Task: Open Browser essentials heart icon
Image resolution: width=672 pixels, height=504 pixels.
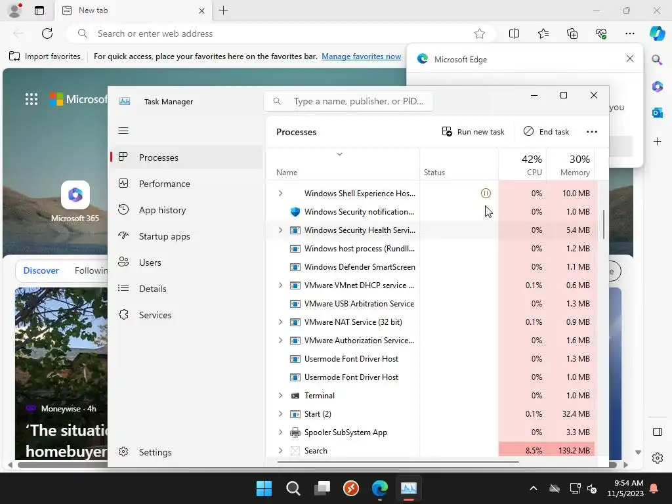Action: (601, 33)
